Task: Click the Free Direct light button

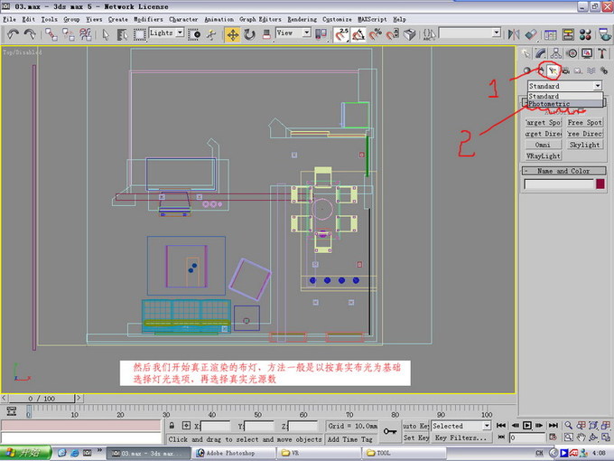Action: coord(584,134)
